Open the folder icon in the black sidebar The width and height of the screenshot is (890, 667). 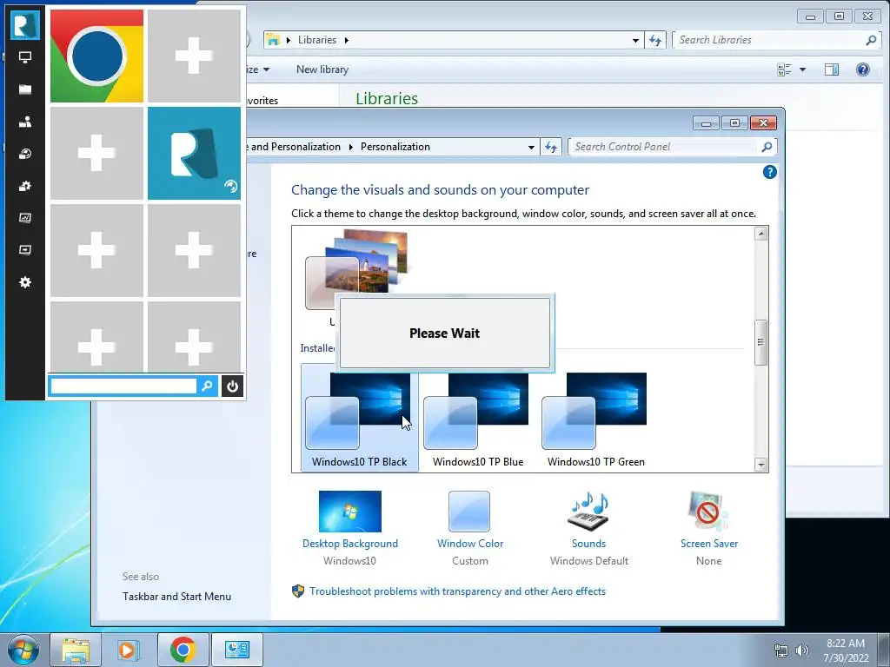[x=25, y=89]
